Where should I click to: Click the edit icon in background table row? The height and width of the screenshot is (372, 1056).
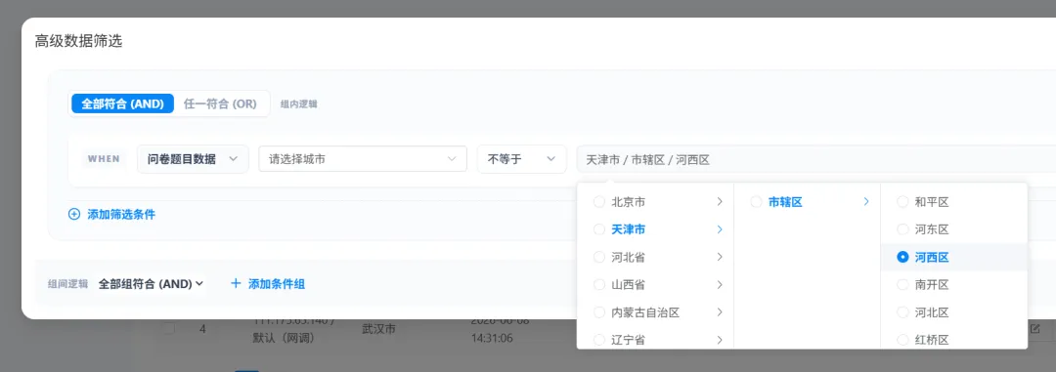pyautogui.click(x=1035, y=329)
